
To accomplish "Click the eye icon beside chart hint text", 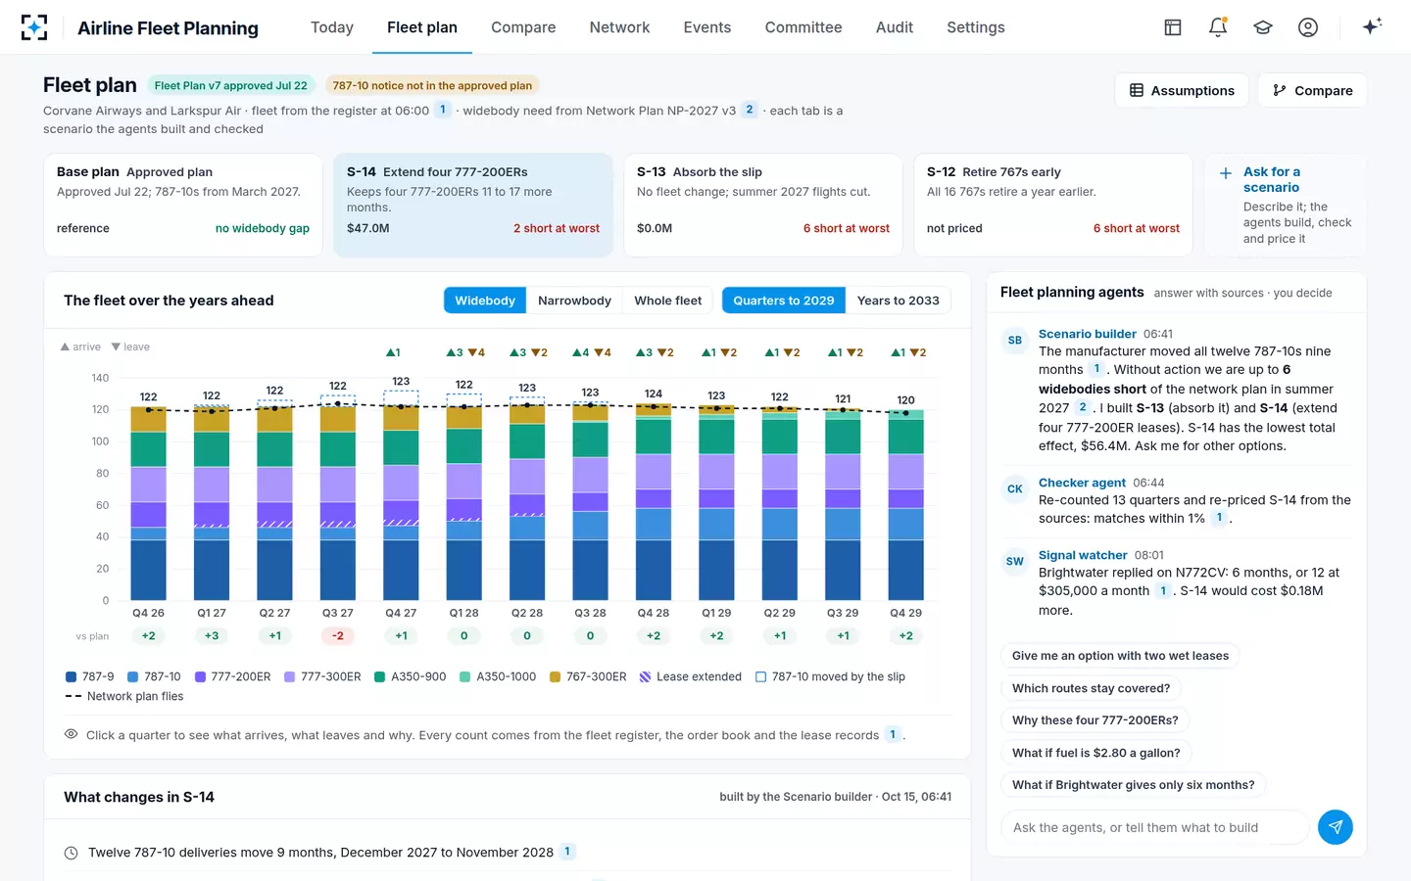I will point(71,734).
